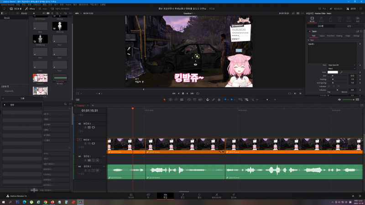Toggle timeline snapping magnet icon

click(x=208, y=99)
